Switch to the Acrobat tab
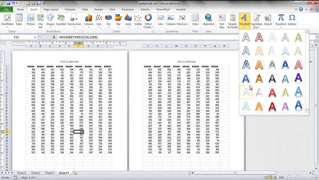Screen dimensions: 319x180 pyautogui.click(x=181, y=9)
